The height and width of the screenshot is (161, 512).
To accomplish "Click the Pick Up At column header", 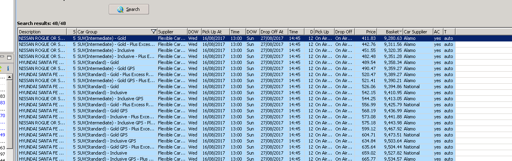I will click(x=215, y=31).
